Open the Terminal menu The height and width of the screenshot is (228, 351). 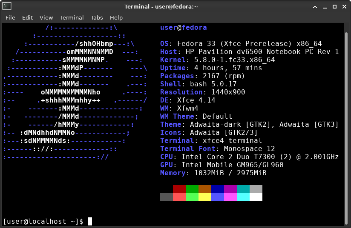point(72,18)
